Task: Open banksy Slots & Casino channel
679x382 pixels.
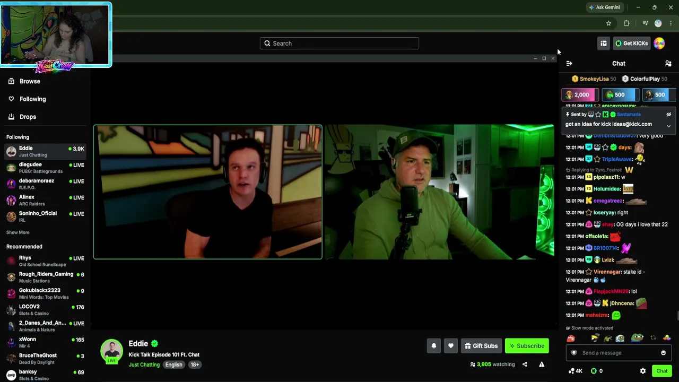Action: click(45, 375)
